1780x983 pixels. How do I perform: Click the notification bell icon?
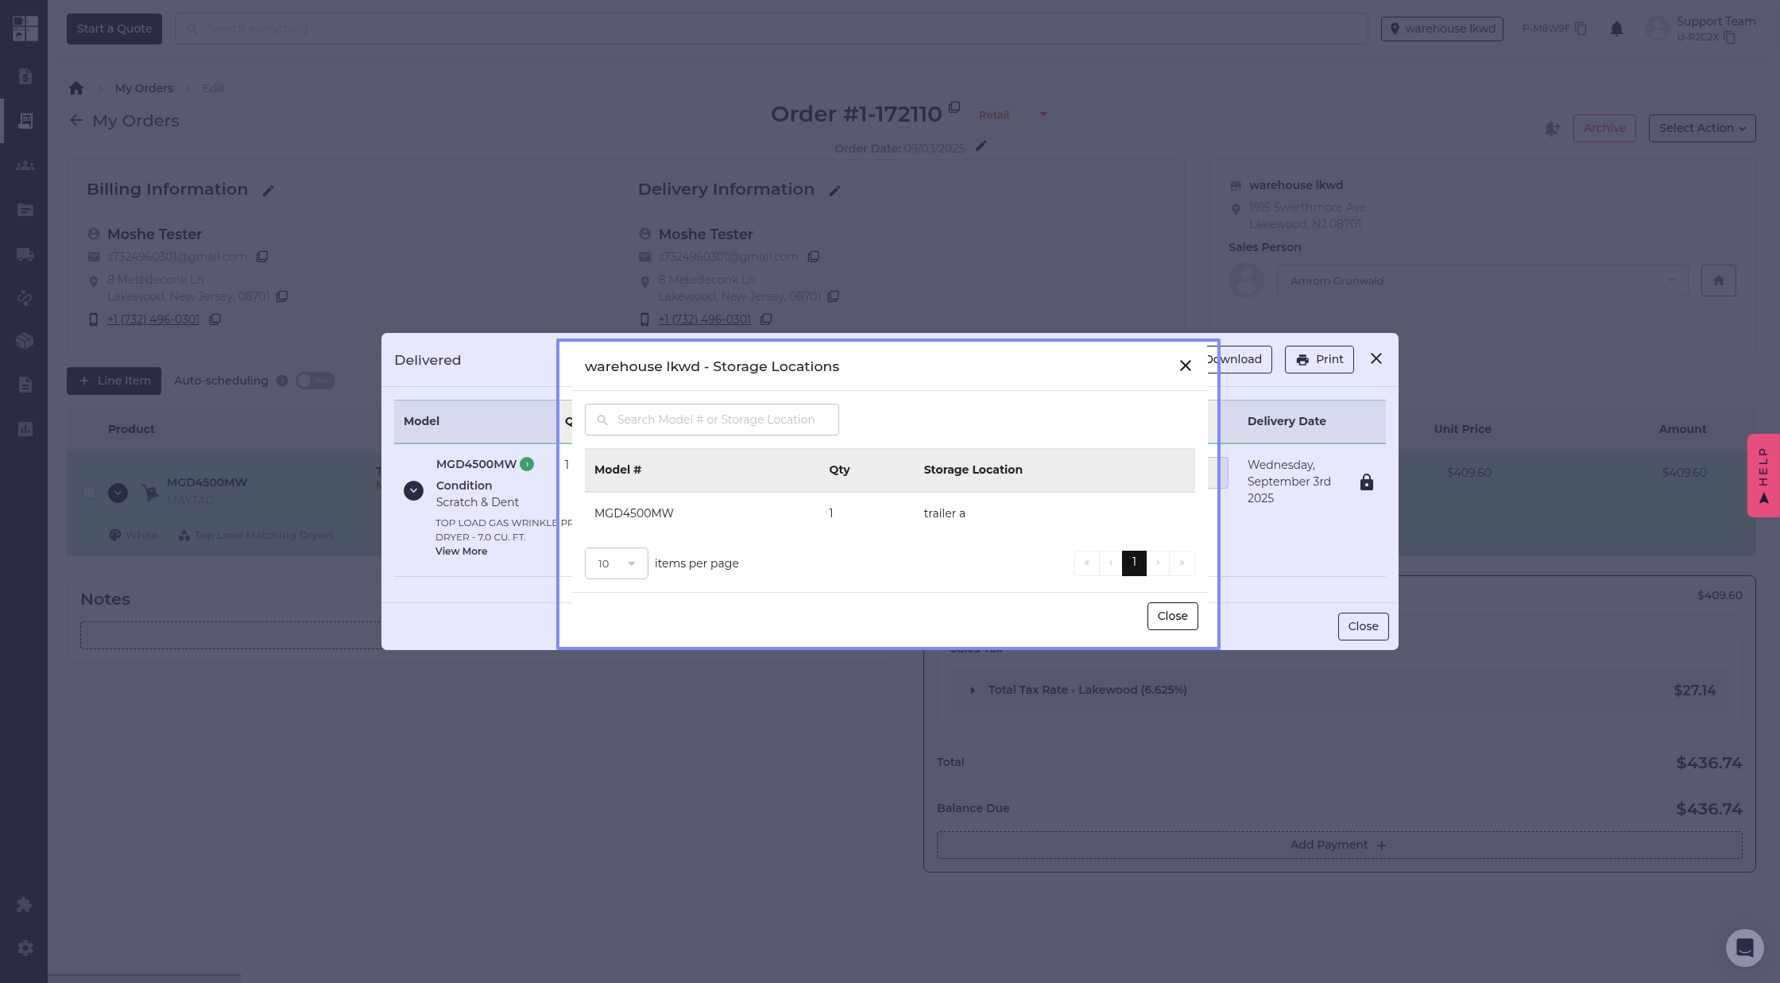point(1616,29)
